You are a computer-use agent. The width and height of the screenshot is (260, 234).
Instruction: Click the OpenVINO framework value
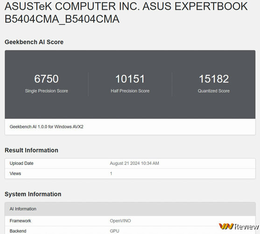click(120, 221)
